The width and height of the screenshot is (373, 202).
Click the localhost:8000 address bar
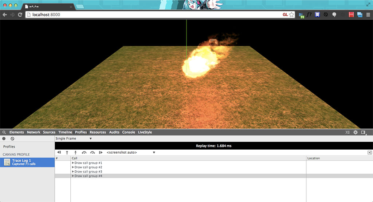(x=153, y=15)
